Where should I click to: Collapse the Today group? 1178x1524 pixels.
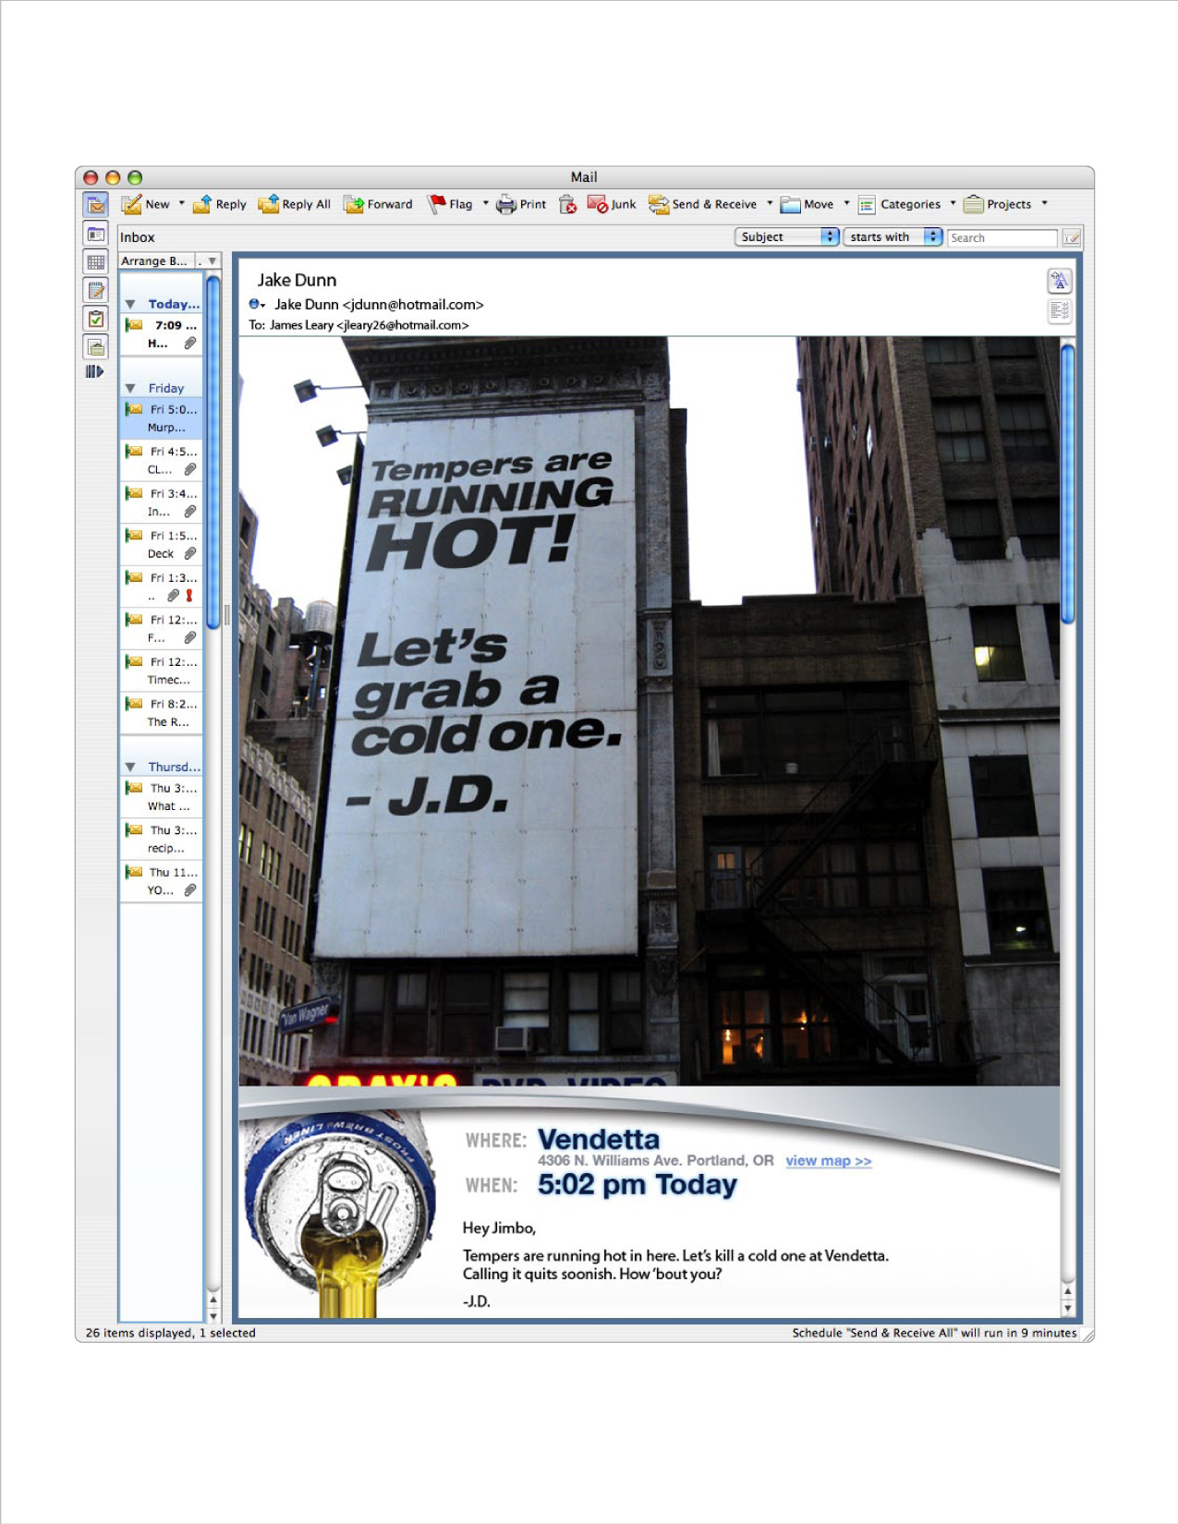point(130,304)
